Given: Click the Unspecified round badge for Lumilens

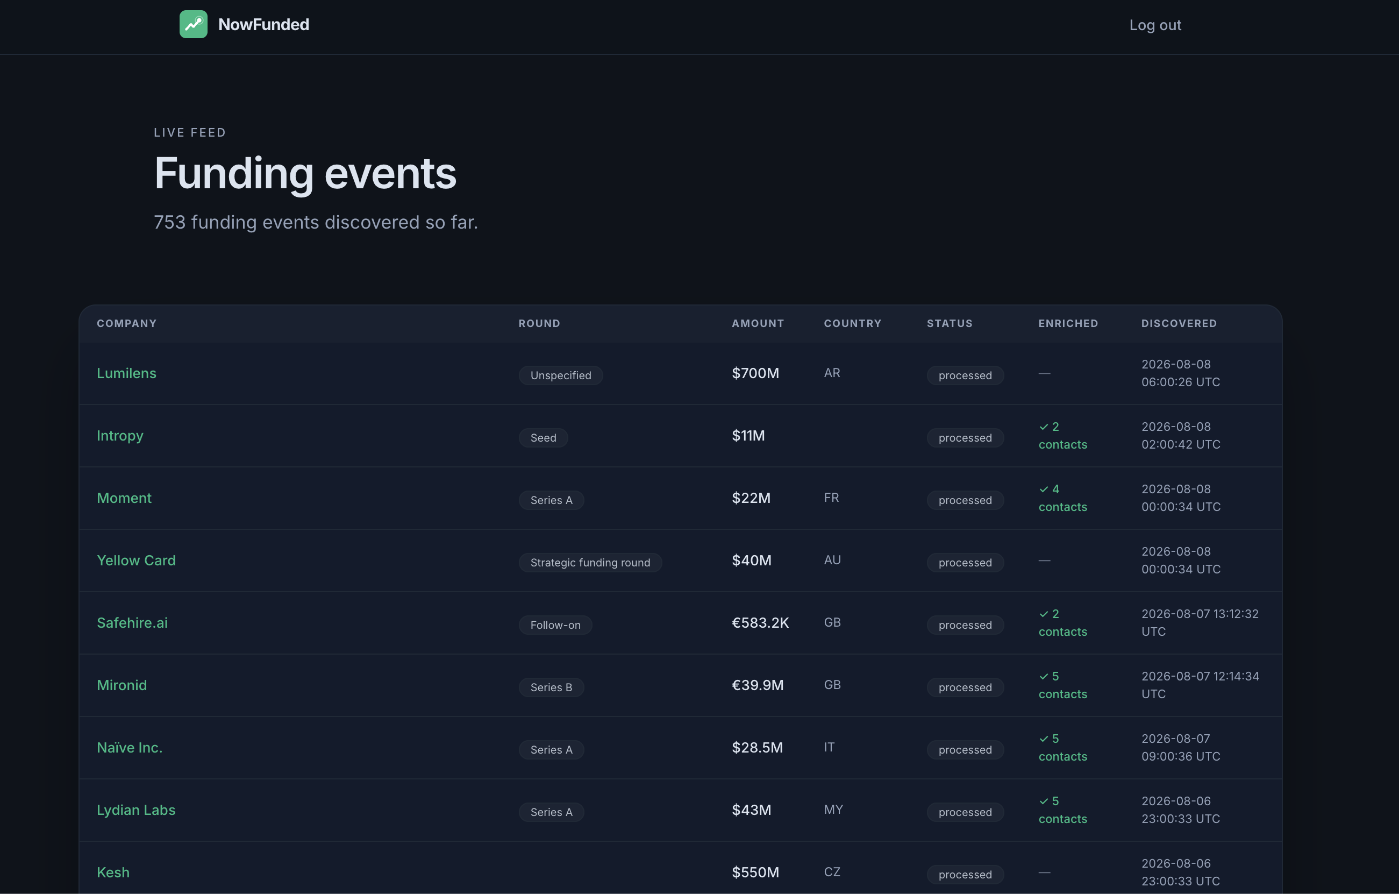Looking at the screenshot, I should (561, 375).
